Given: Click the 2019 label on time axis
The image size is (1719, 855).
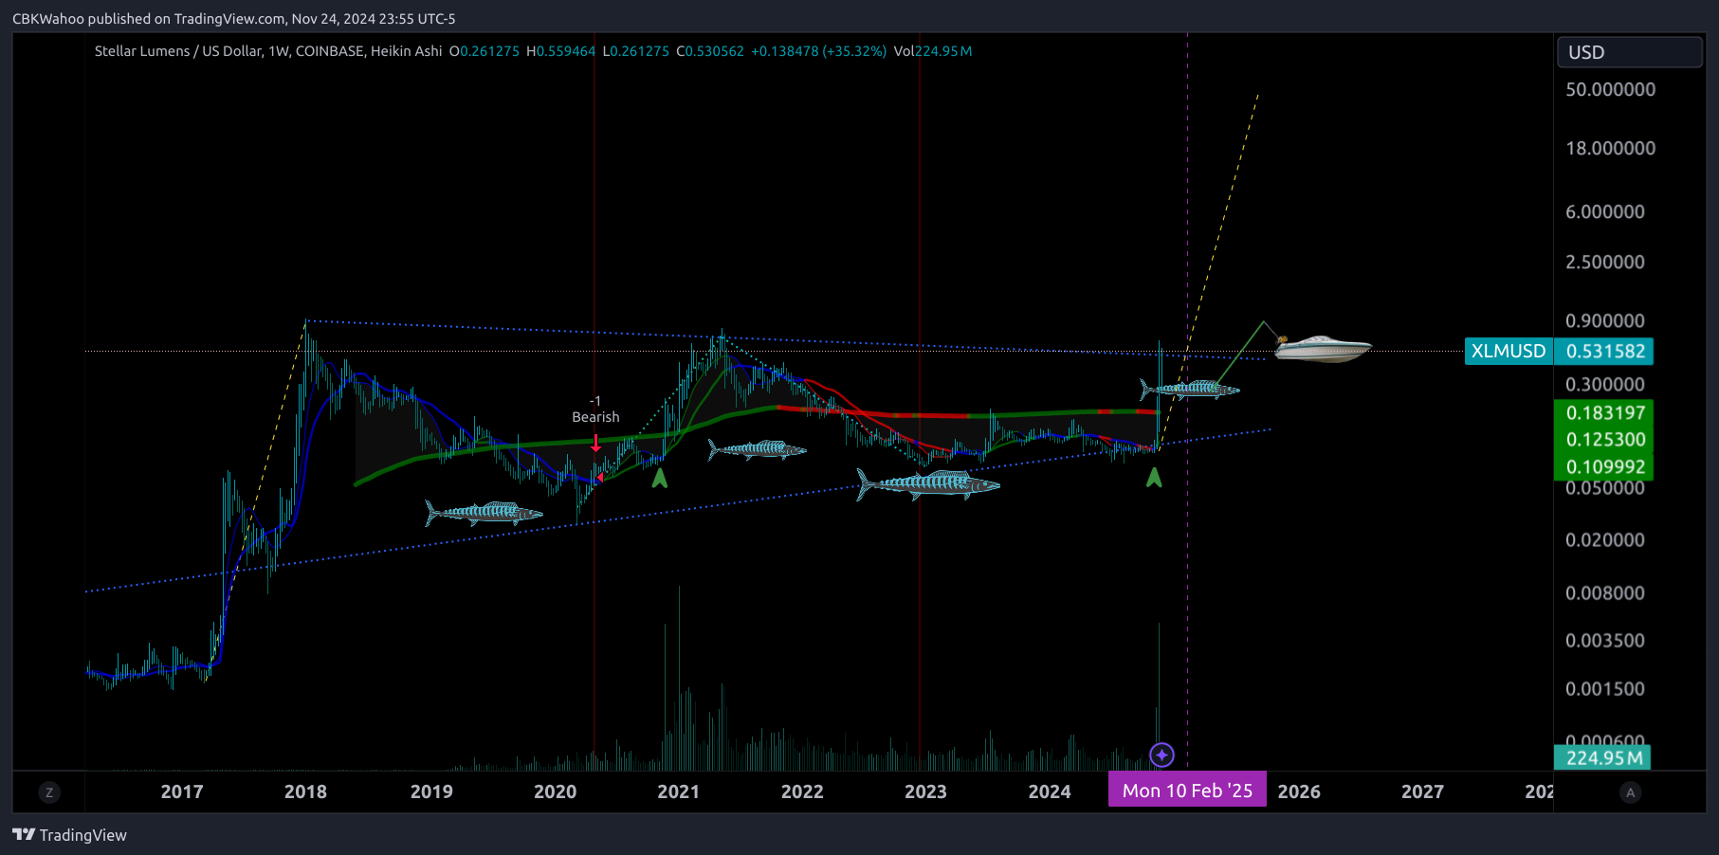Looking at the screenshot, I should [x=431, y=791].
